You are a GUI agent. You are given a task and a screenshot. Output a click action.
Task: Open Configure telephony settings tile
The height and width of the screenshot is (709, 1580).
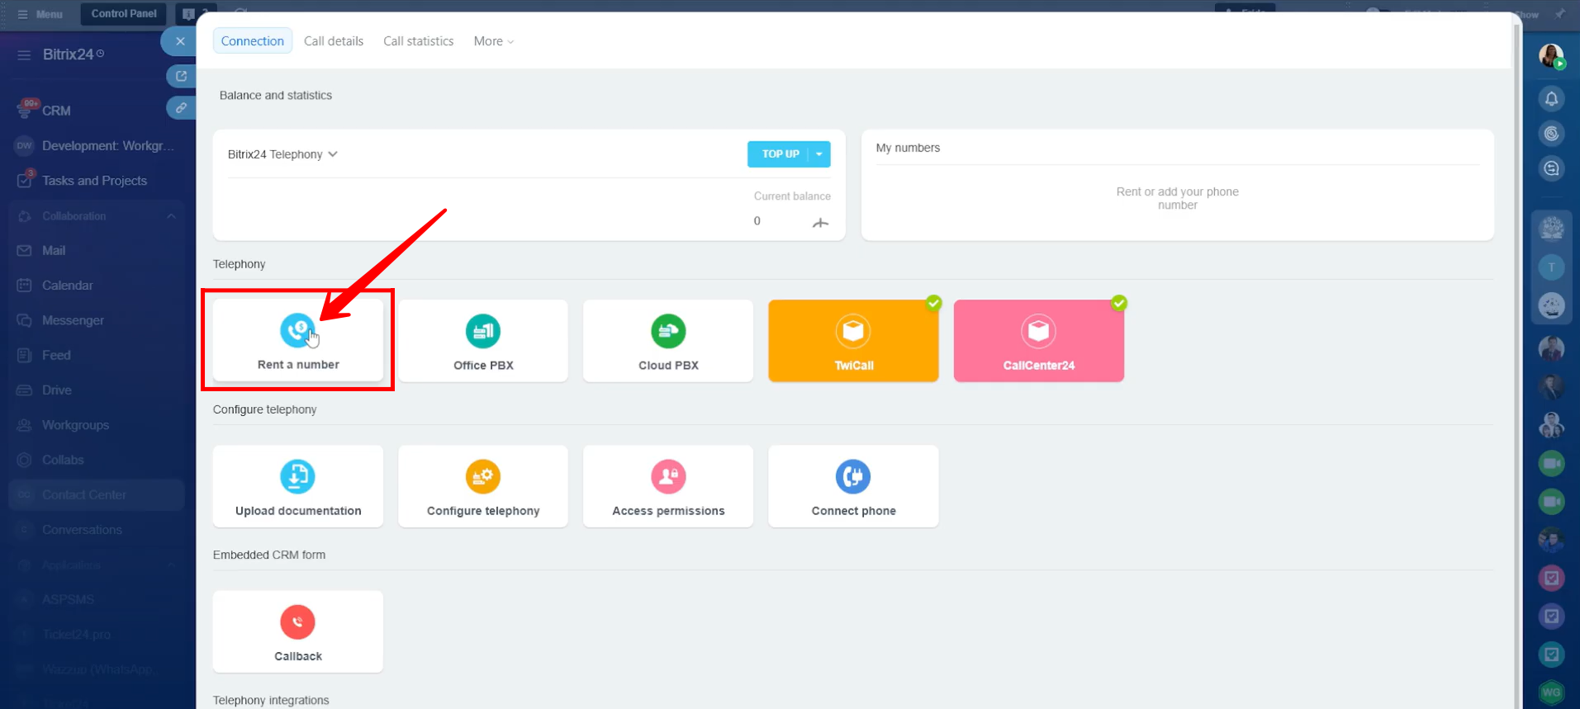[x=483, y=486]
